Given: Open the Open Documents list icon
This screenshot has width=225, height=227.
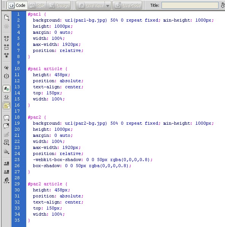Looking at the screenshot, I should (6, 17).
